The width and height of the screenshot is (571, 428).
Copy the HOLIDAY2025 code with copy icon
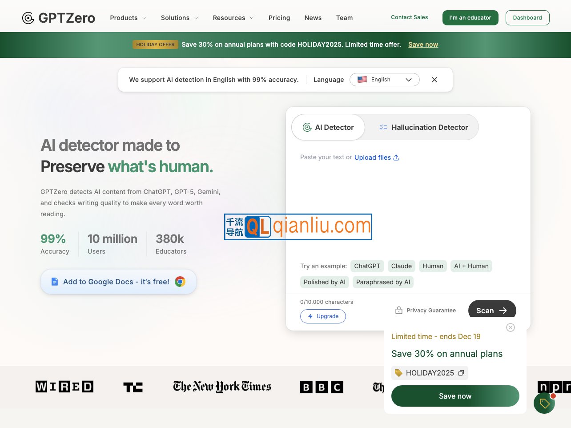[461, 373]
